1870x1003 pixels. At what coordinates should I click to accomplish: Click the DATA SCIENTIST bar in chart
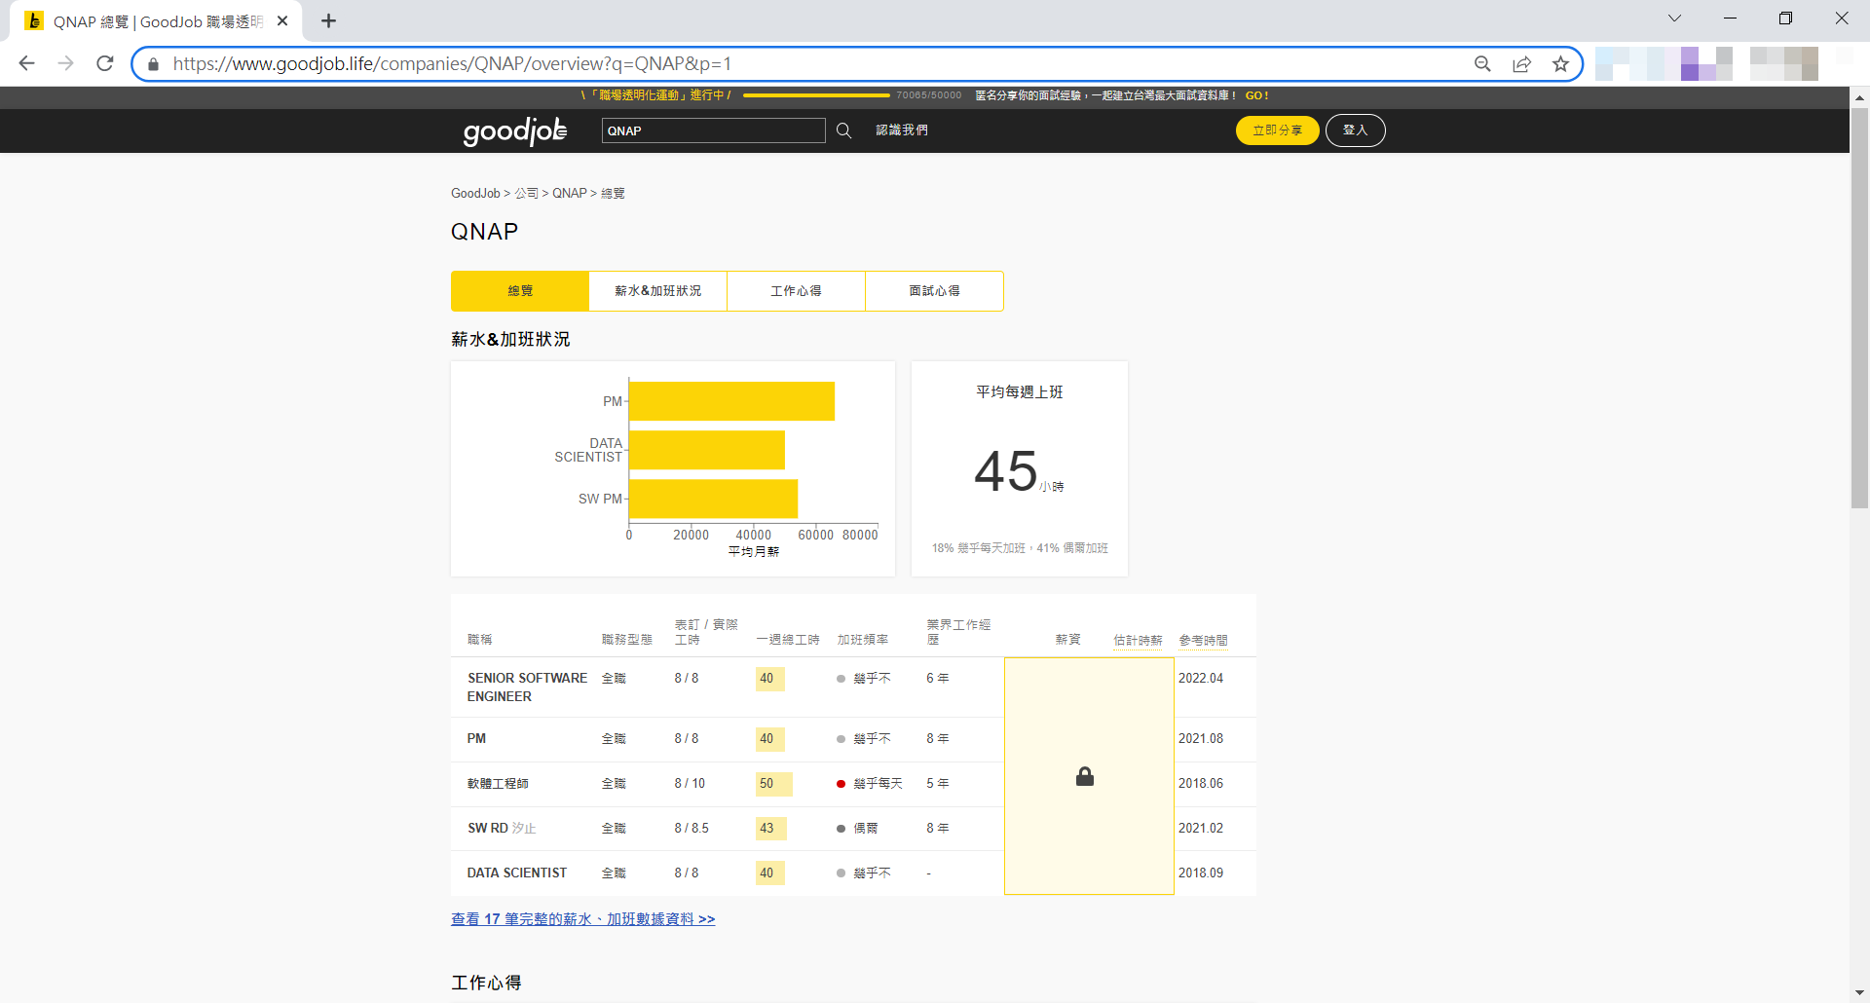[x=707, y=450]
